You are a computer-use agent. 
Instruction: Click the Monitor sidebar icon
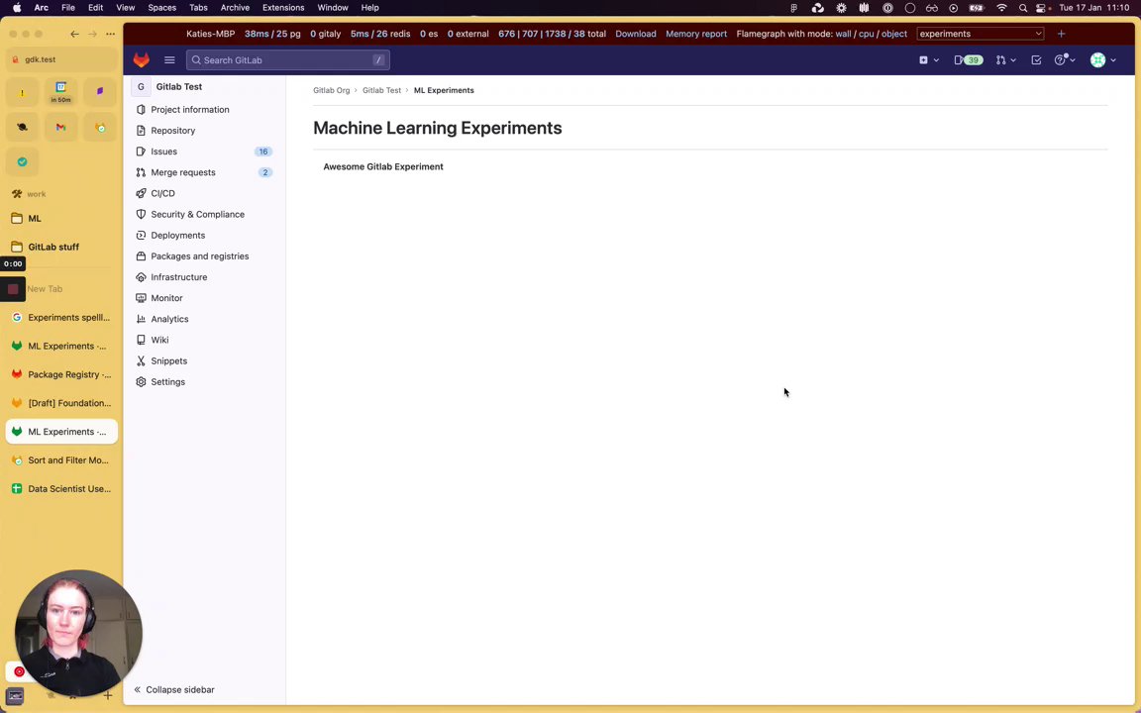(142, 298)
